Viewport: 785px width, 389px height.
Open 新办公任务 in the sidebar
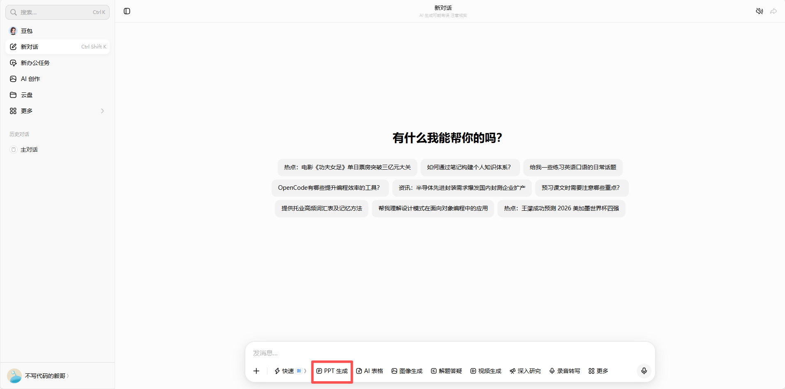pyautogui.click(x=58, y=63)
